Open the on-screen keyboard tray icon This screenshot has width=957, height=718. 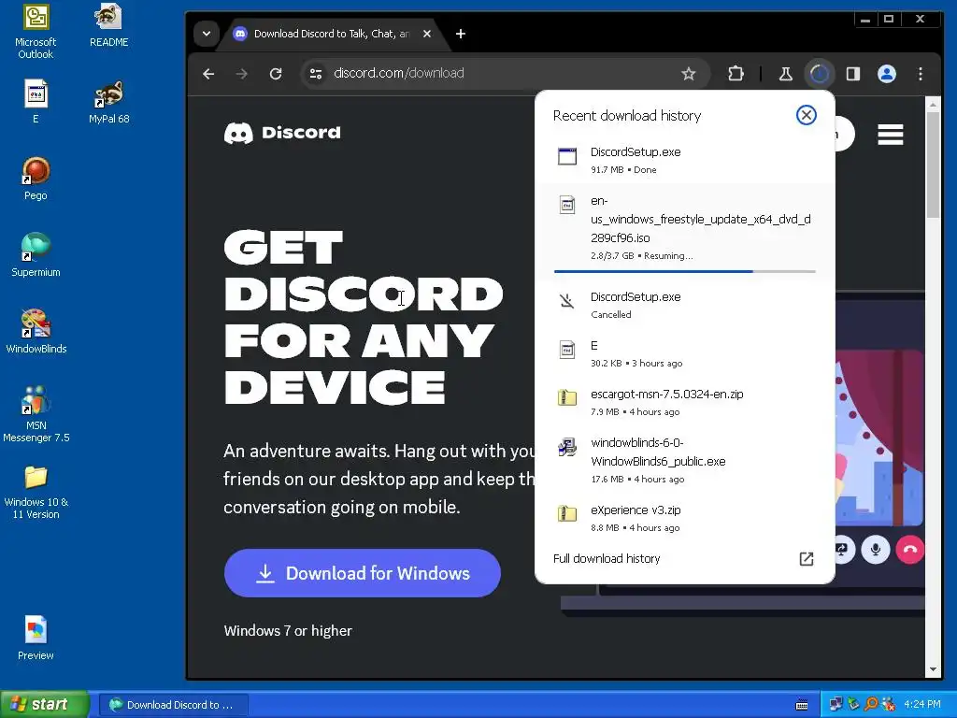(802, 705)
